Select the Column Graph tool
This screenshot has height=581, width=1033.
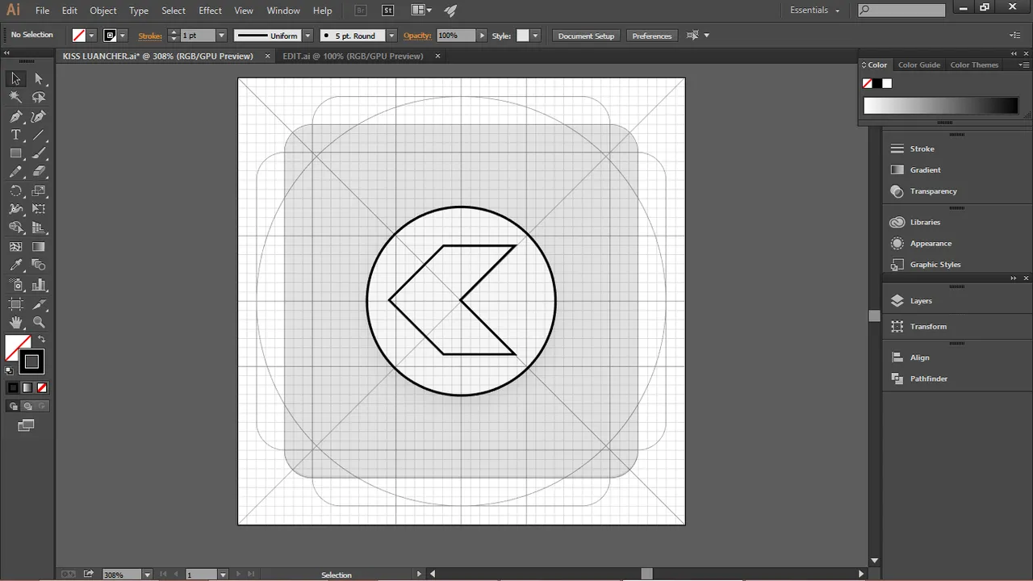pos(38,285)
